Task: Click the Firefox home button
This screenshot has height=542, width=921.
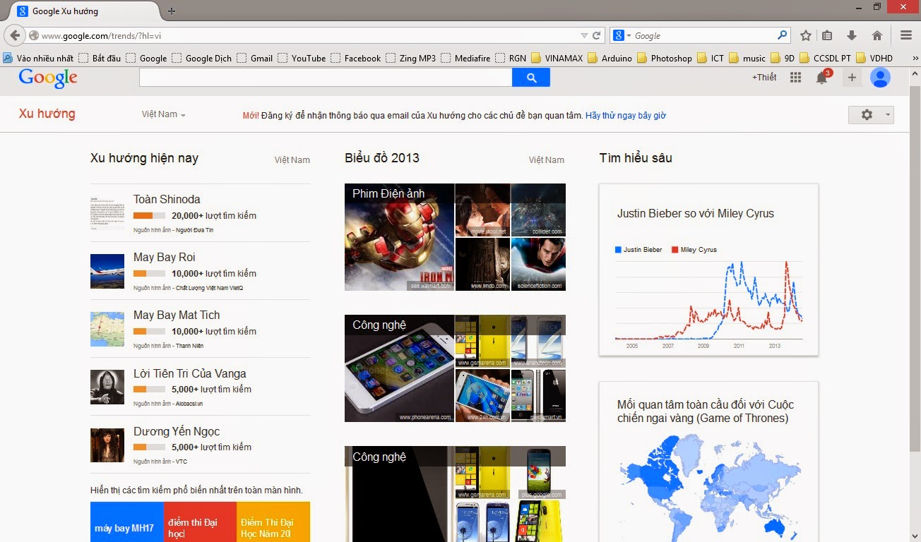Action: 876,35
